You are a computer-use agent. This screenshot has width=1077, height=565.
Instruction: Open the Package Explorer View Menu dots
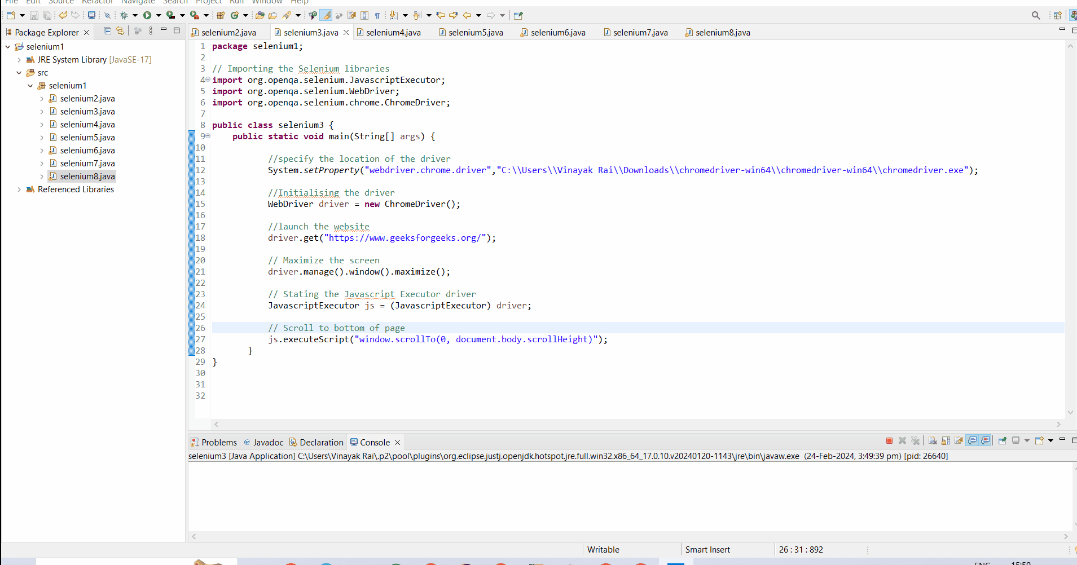(151, 31)
